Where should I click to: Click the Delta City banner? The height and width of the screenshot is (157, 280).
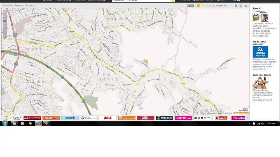(x=239, y=118)
